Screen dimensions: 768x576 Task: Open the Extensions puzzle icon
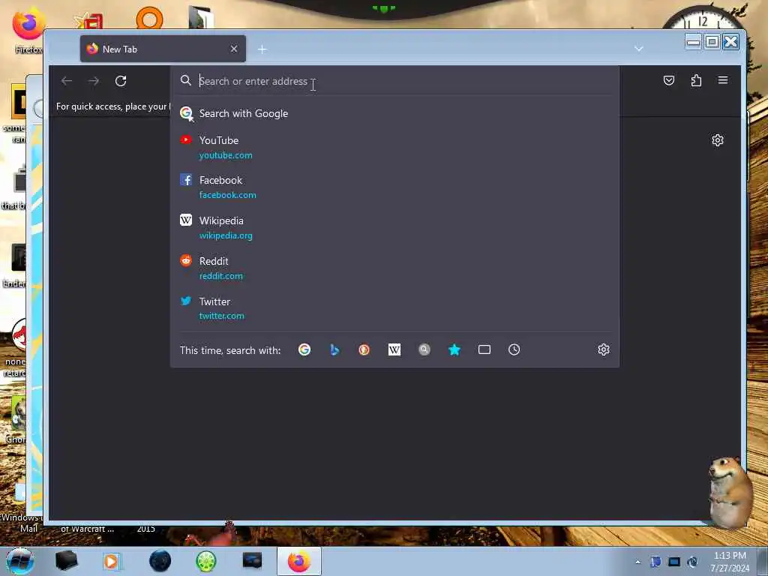pos(696,80)
